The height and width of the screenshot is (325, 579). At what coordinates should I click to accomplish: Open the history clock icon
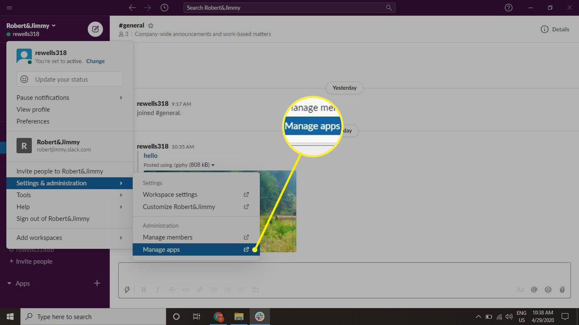(164, 8)
